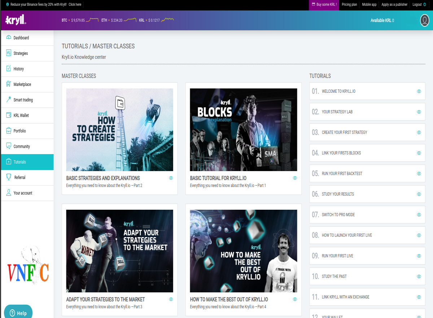433x318 pixels.
Task: Click Basic Tutorial for Kryll.io title
Action: (x=218, y=178)
